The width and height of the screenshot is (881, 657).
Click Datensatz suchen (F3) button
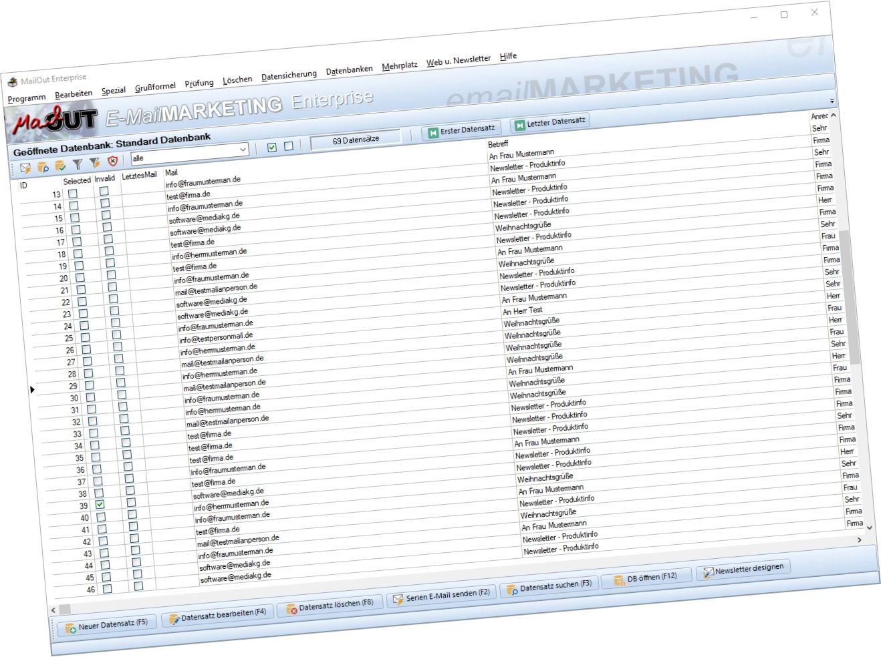(x=549, y=586)
